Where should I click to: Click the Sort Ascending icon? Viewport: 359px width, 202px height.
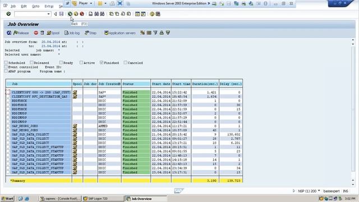162,33
